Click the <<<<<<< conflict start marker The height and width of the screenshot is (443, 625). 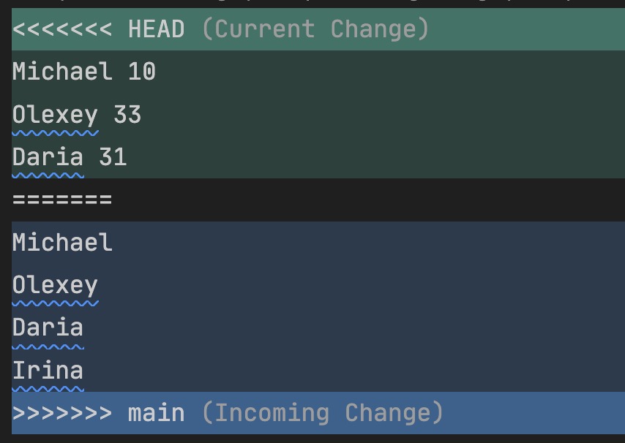point(62,29)
